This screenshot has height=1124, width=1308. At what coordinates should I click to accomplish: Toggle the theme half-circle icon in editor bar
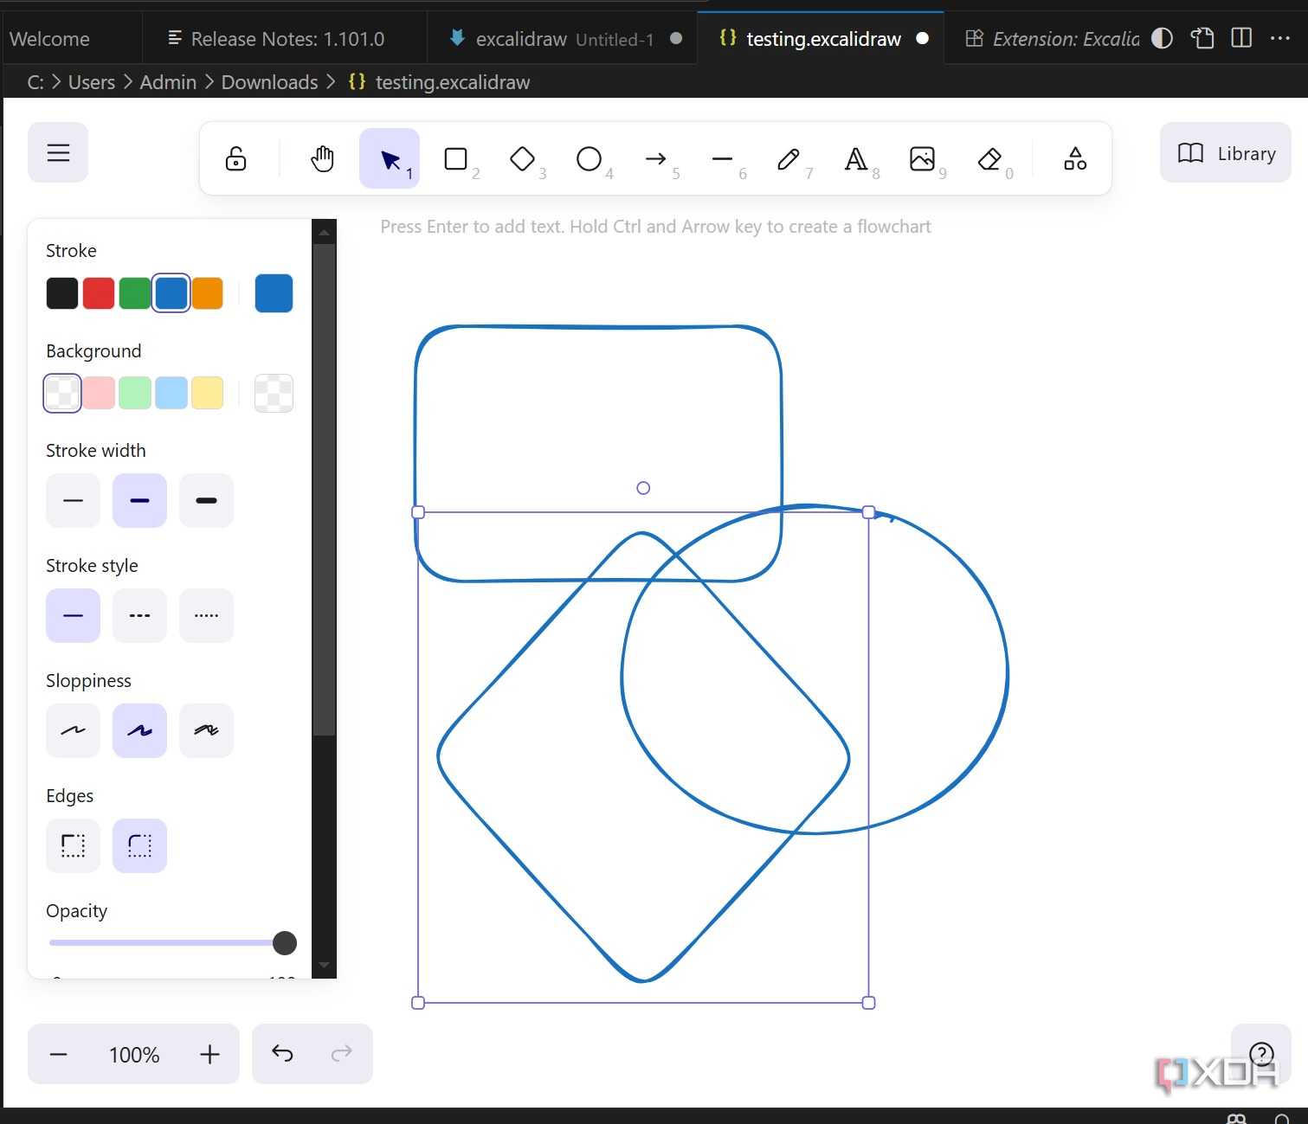[x=1163, y=38]
